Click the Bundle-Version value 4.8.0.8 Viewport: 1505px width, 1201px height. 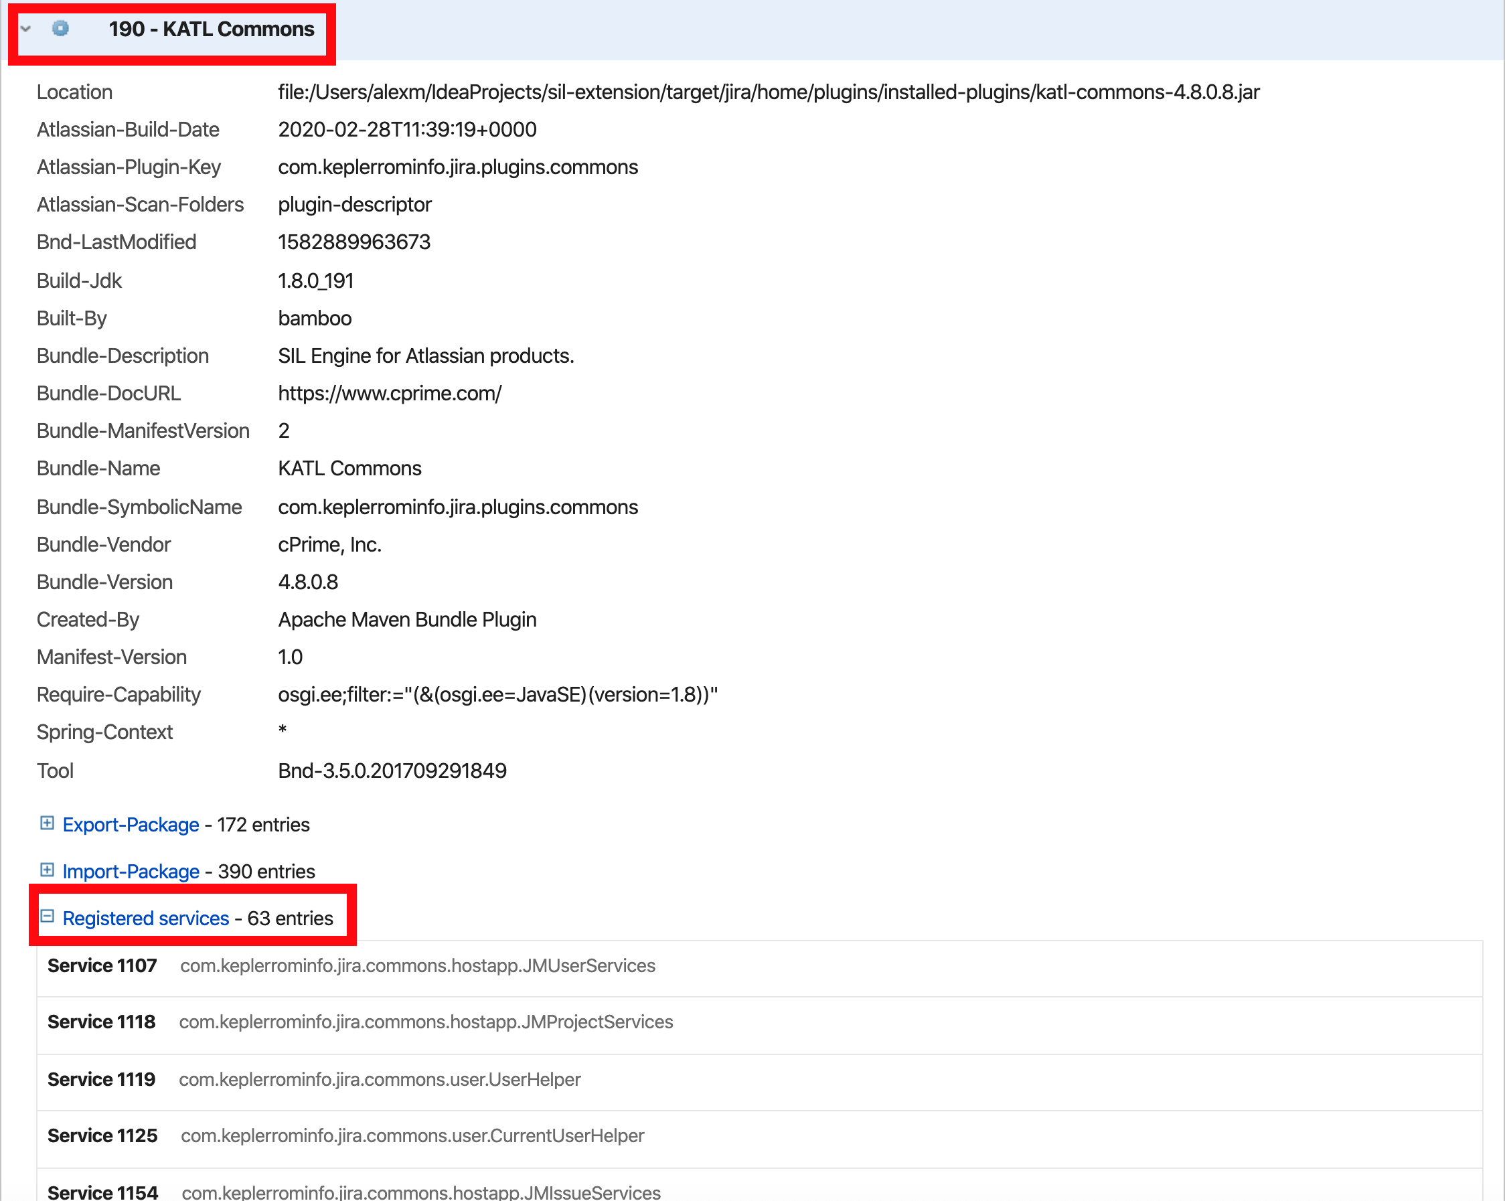(x=308, y=582)
